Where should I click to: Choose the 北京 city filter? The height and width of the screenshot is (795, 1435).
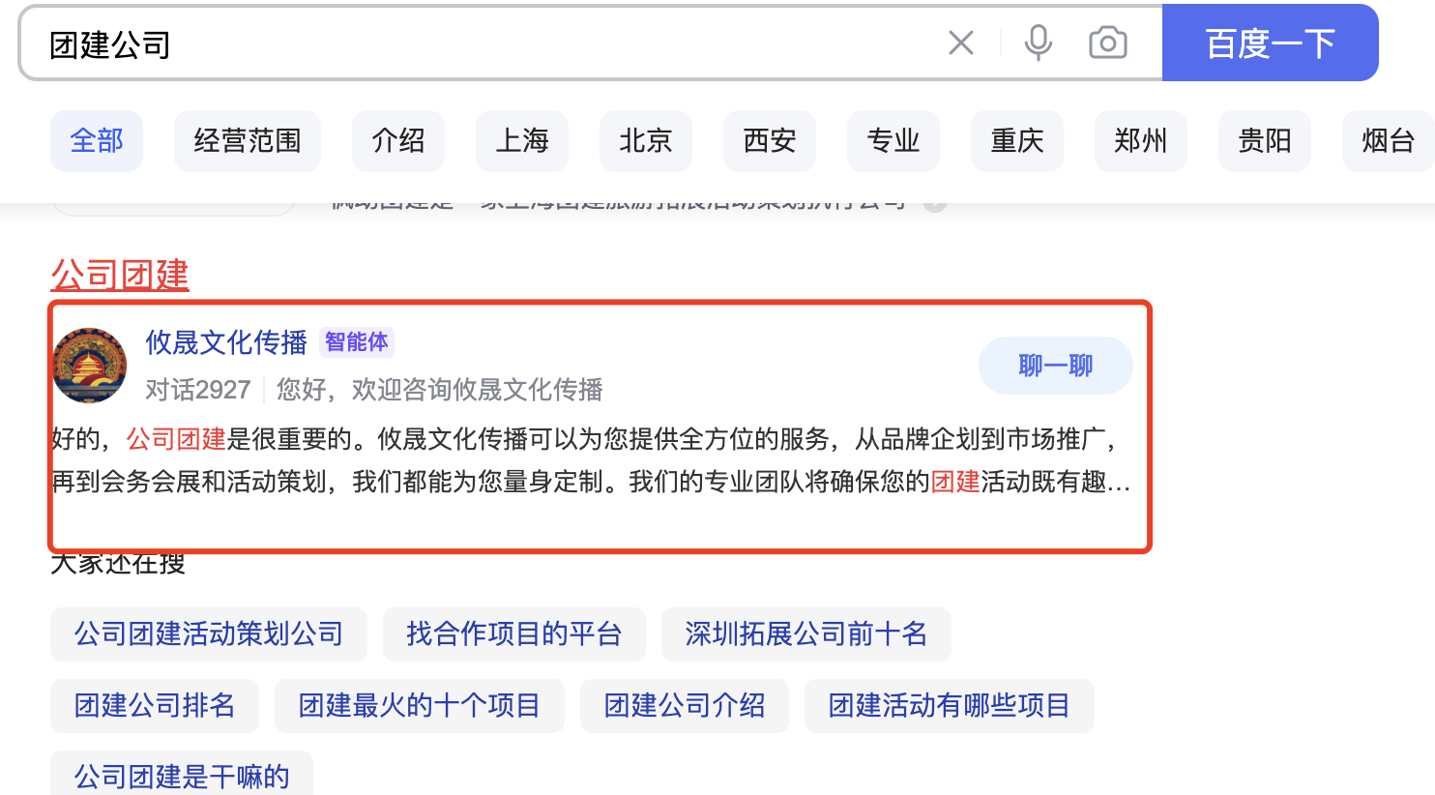645,141
